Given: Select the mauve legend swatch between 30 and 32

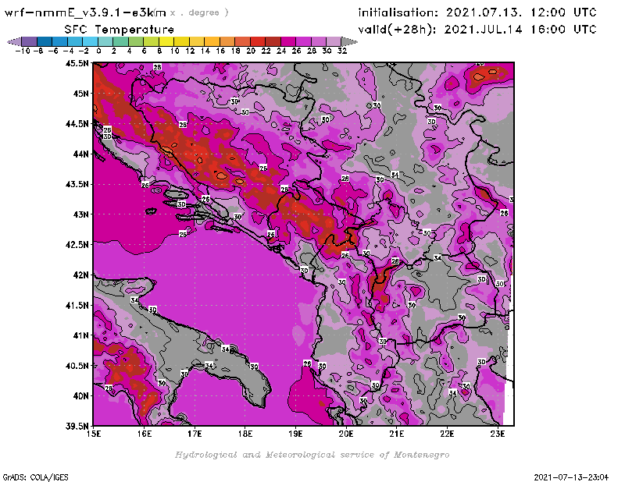Looking at the screenshot, I should pos(334,41).
